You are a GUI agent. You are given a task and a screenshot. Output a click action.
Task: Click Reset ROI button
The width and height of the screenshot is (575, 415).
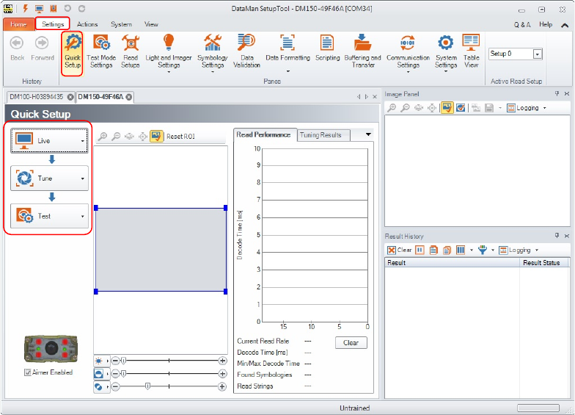(173, 137)
